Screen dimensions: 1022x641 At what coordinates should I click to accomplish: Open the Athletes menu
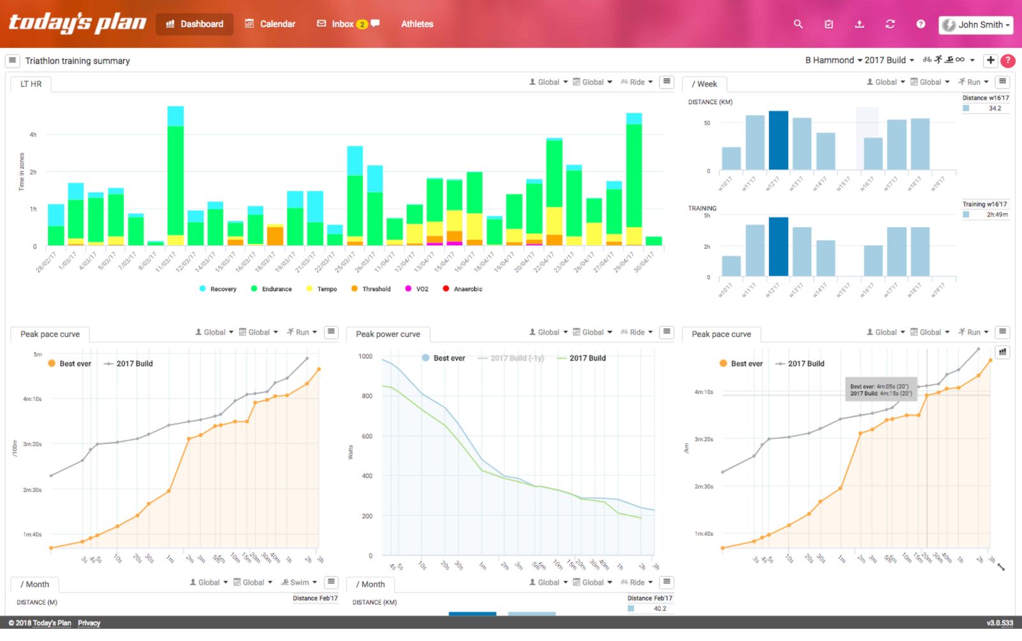(x=417, y=24)
